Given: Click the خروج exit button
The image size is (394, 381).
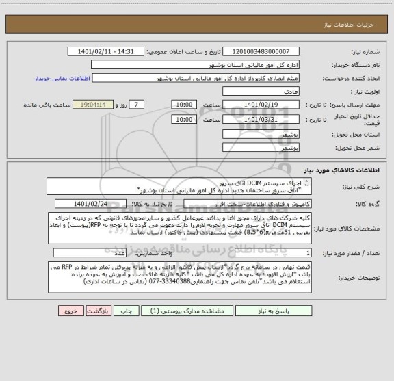Looking at the screenshot, I should click(71, 311).
